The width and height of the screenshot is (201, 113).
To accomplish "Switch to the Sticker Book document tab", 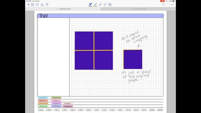I will tap(139, 9).
